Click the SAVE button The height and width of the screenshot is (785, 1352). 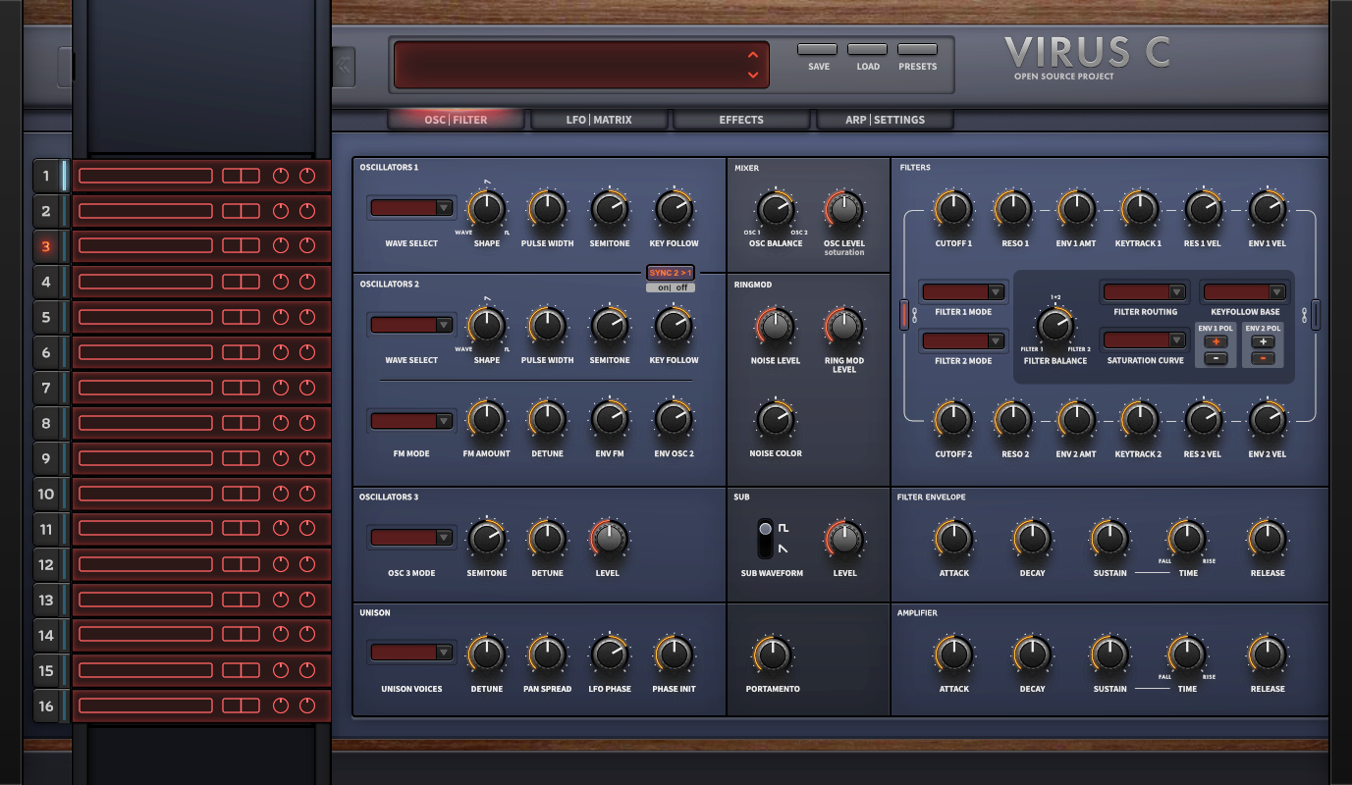tap(818, 49)
